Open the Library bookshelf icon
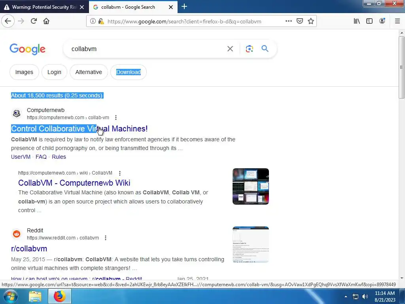Image resolution: width=405 pixels, height=304 pixels. [357, 21]
